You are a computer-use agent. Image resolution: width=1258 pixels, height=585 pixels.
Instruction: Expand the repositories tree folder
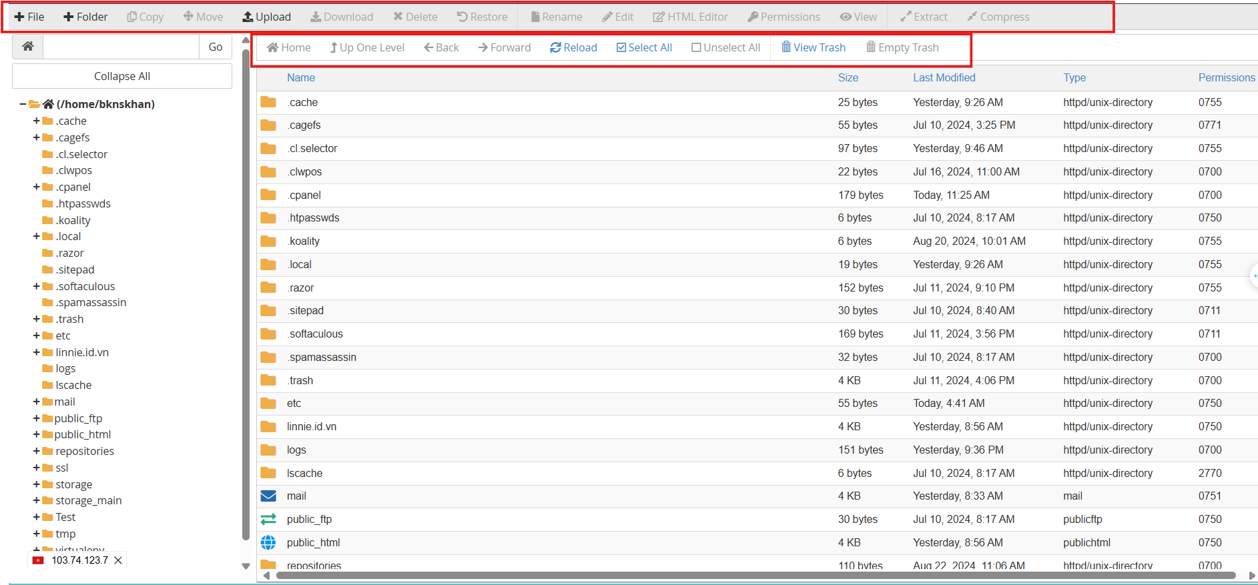(37, 451)
